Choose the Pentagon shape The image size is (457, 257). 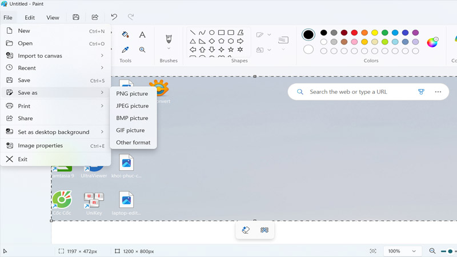coord(221,41)
